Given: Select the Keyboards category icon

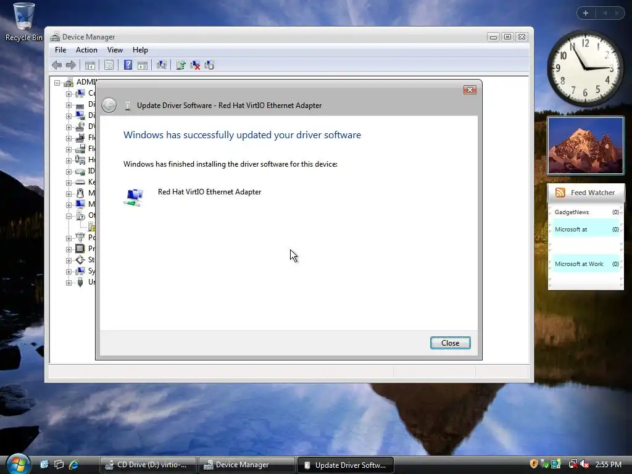Looking at the screenshot, I should pyautogui.click(x=80, y=182).
